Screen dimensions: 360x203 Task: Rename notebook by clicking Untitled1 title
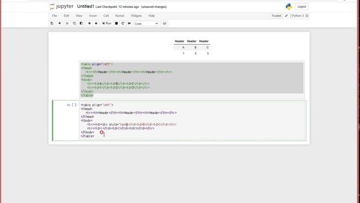click(85, 6)
